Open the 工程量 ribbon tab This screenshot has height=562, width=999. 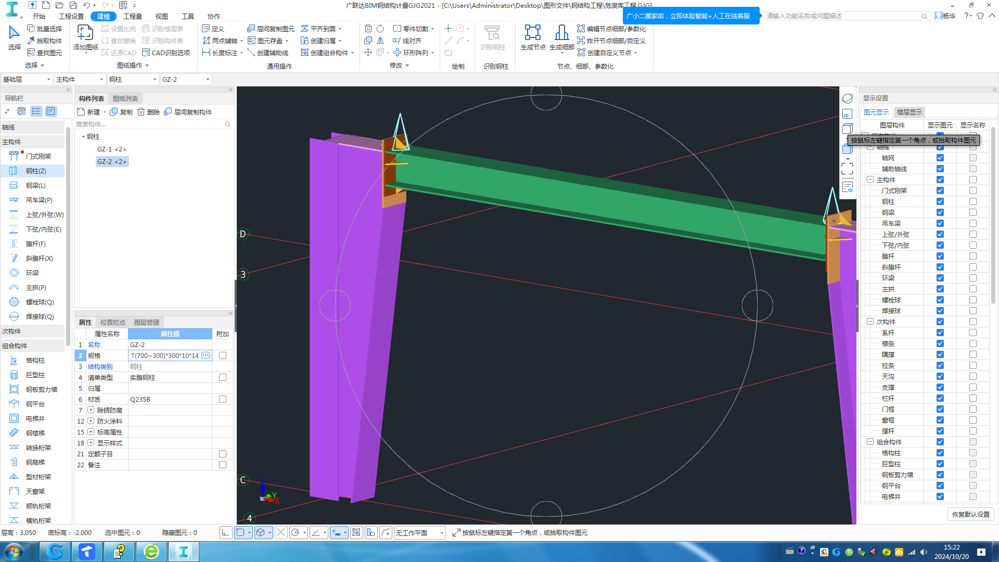(132, 16)
